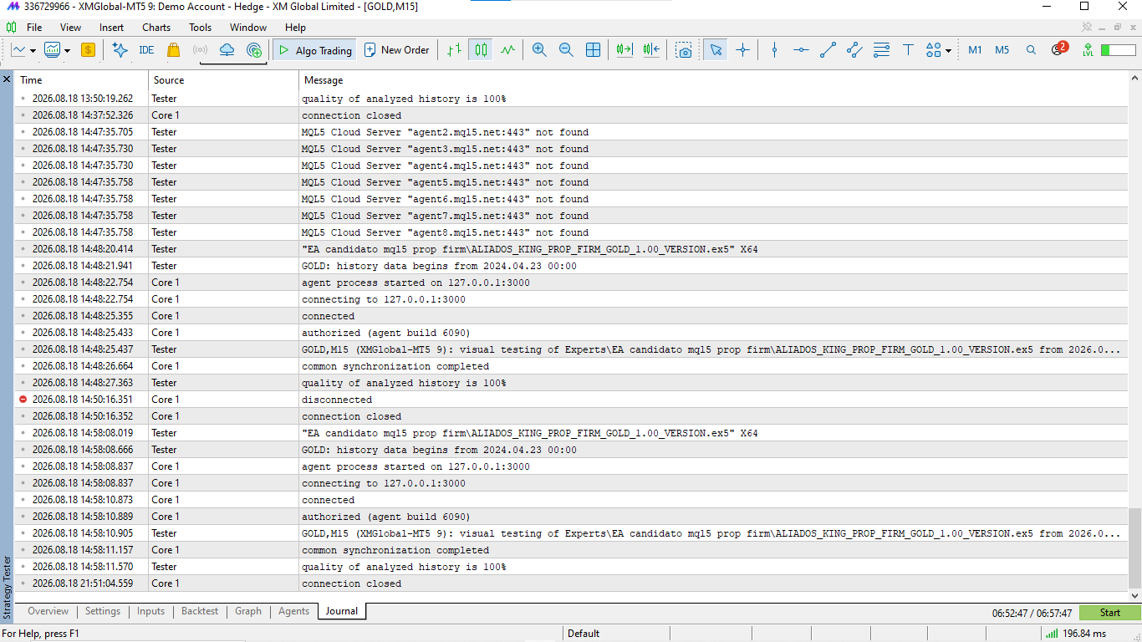Open the View menu

coord(70,28)
